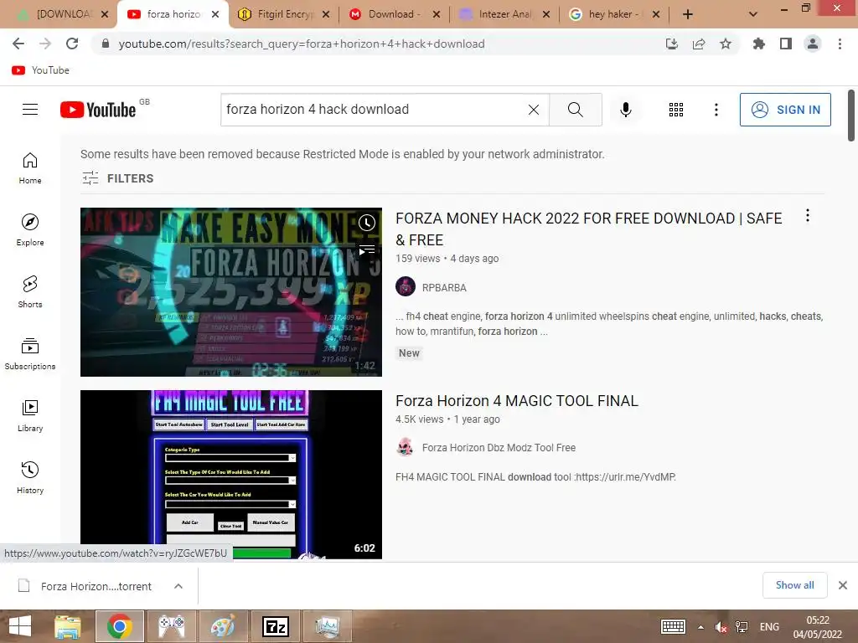Go back to the previous page
Viewport: 858px width, 643px height.
tap(18, 44)
